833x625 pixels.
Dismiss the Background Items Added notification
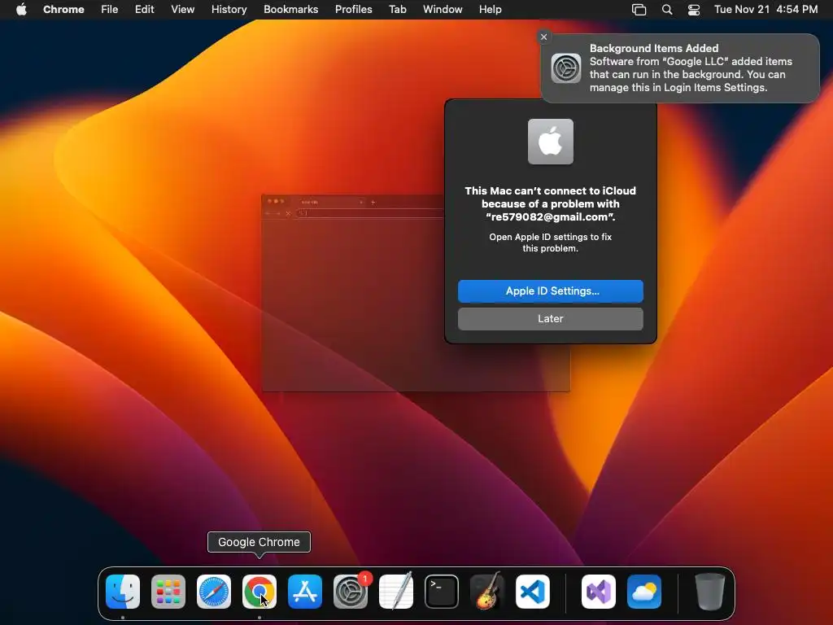click(543, 37)
